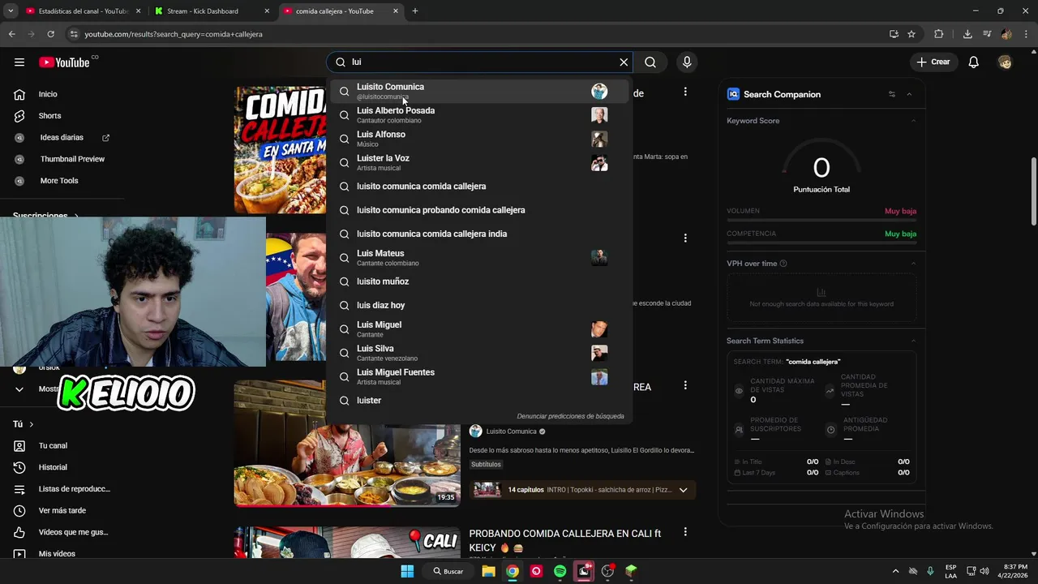The width and height of the screenshot is (1038, 584).
Task: Expand the Suscripciones section chevron
Action: click(76, 216)
